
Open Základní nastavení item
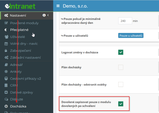coord(25,58)
